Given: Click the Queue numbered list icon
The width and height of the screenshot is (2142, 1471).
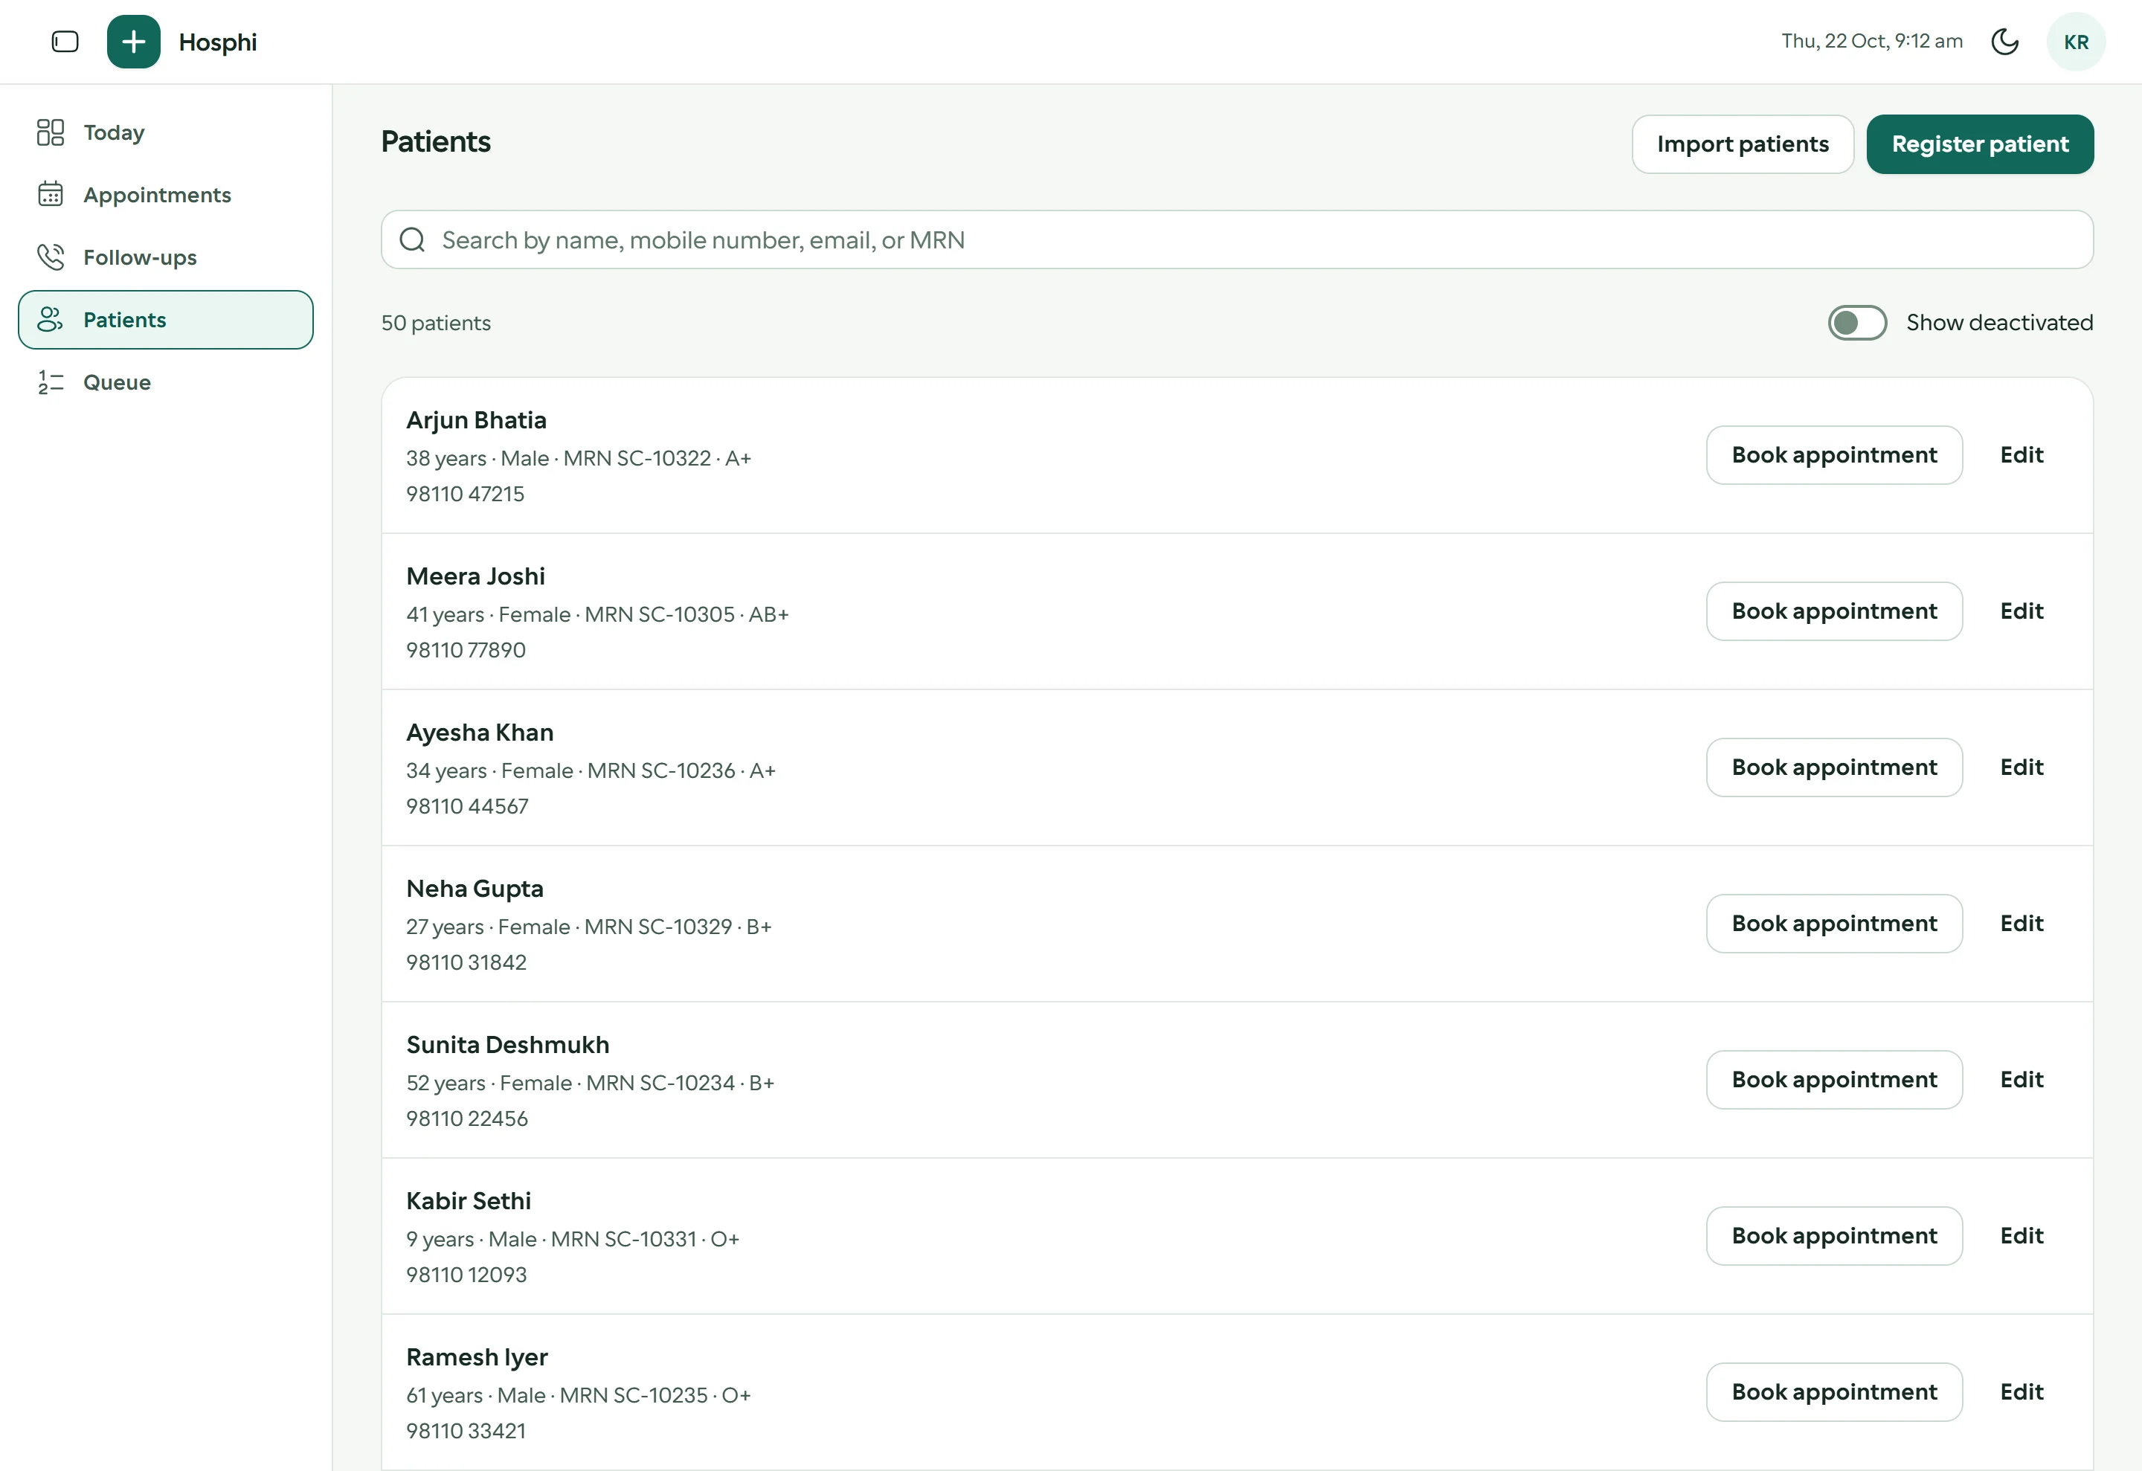Looking at the screenshot, I should pyautogui.click(x=51, y=382).
